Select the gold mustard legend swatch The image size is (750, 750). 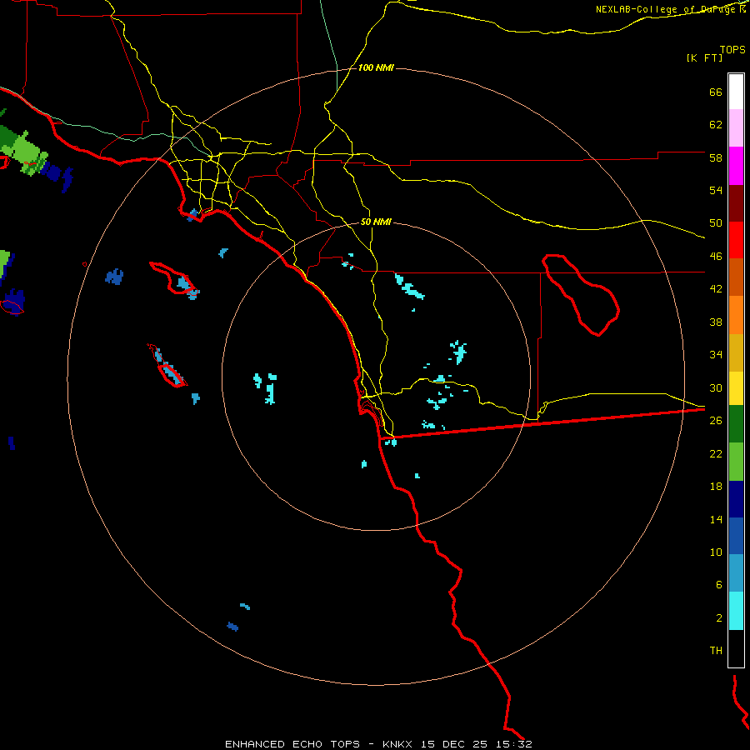pos(736,352)
